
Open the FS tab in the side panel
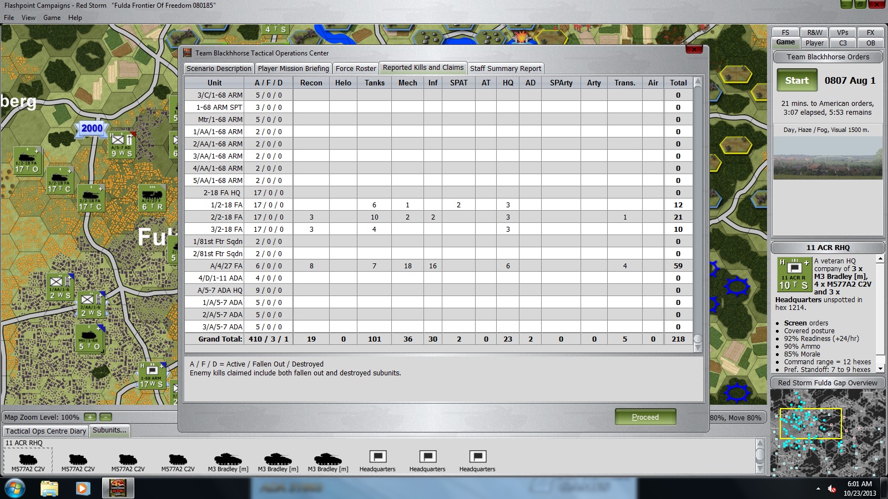785,32
